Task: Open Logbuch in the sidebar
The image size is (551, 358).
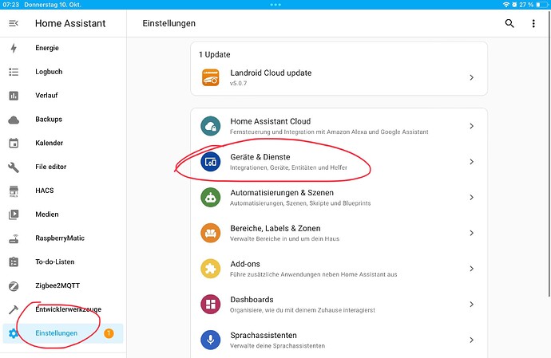Action: pyautogui.click(x=48, y=72)
